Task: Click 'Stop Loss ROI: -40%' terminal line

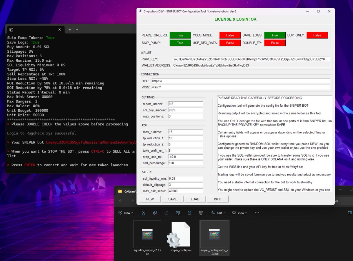Action: tap(28, 78)
